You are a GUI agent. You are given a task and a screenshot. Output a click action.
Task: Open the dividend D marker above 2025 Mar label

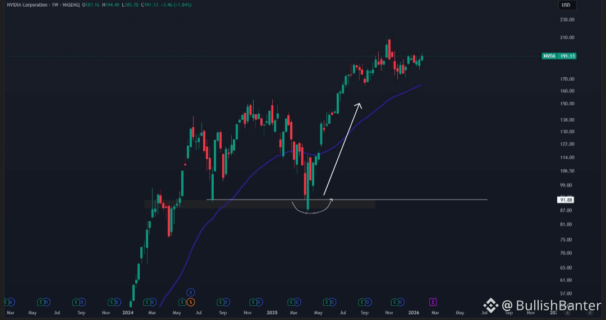[x=297, y=302]
